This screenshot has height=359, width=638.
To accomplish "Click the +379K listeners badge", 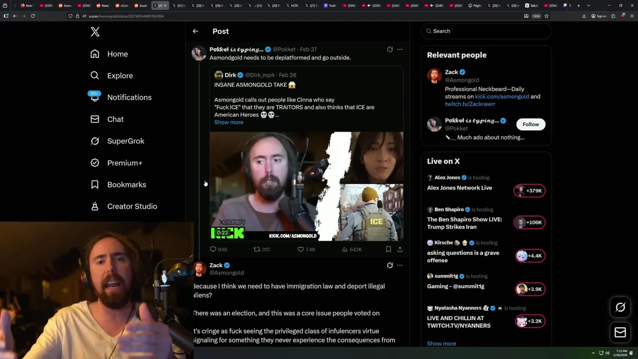I will pyautogui.click(x=529, y=190).
